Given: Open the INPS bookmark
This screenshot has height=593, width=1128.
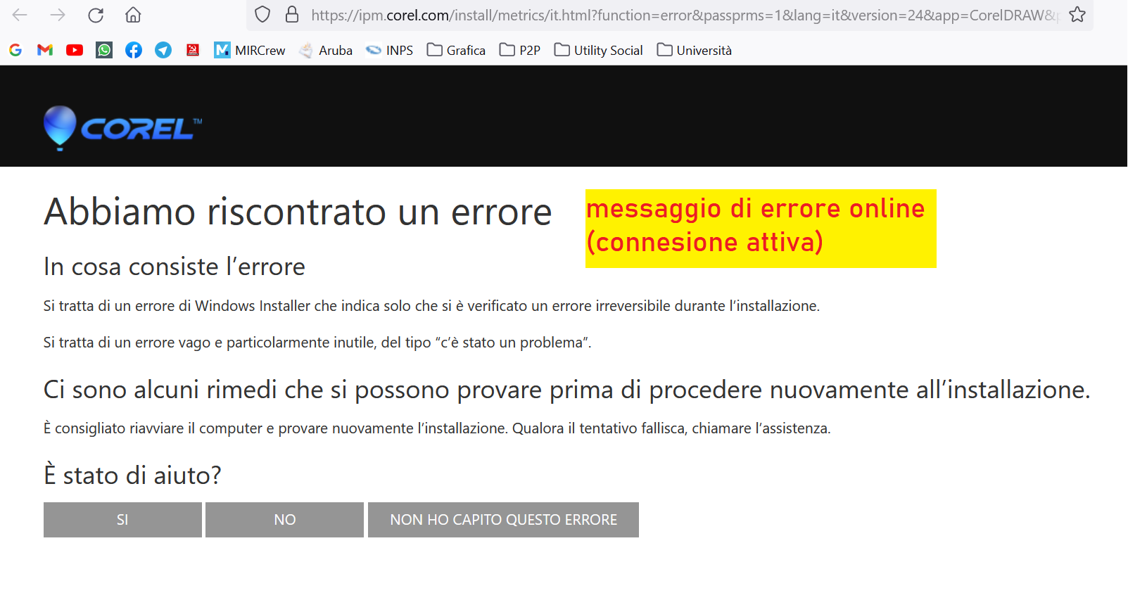Looking at the screenshot, I should click(x=389, y=50).
